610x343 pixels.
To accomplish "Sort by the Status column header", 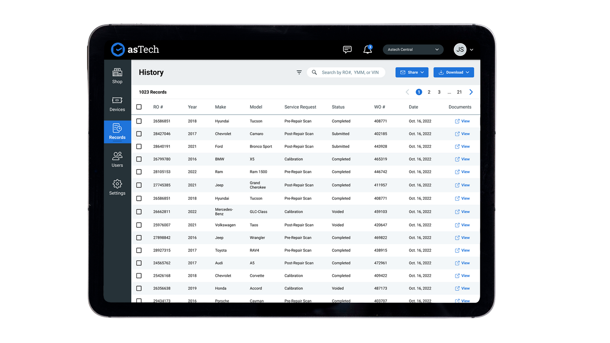I will pyautogui.click(x=338, y=107).
